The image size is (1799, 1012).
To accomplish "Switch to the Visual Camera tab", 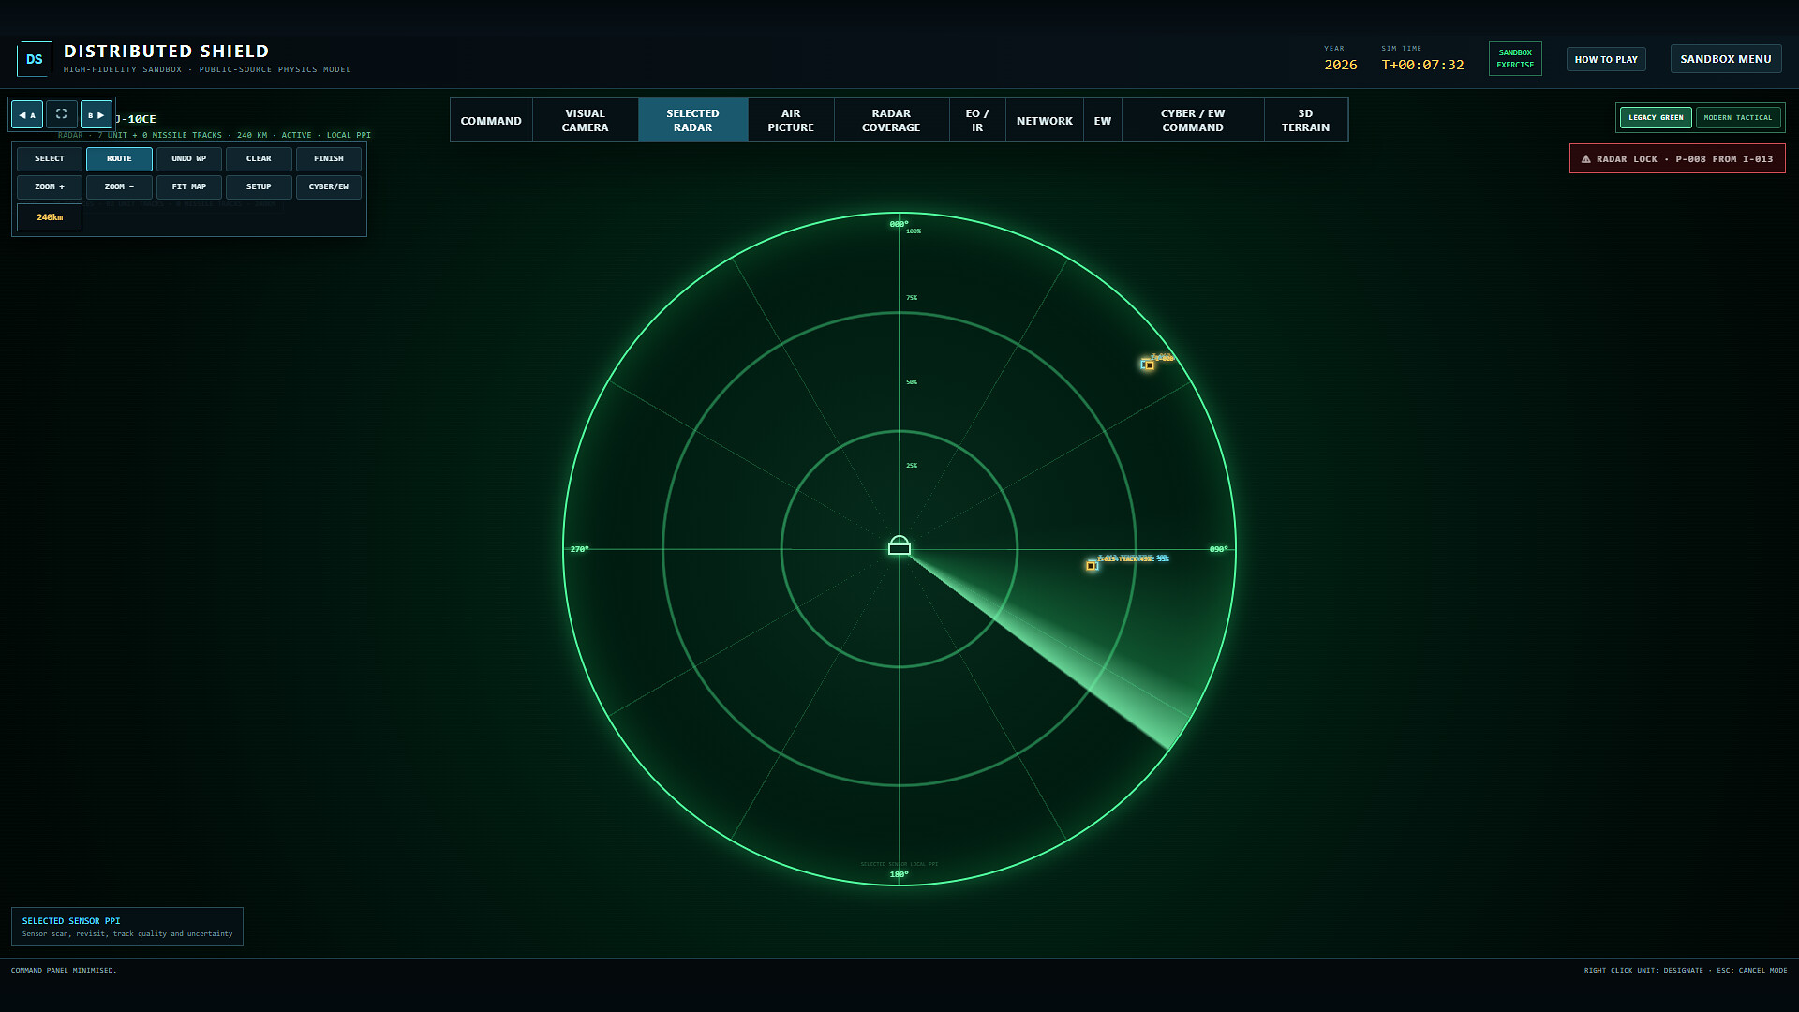I will pos(586,121).
